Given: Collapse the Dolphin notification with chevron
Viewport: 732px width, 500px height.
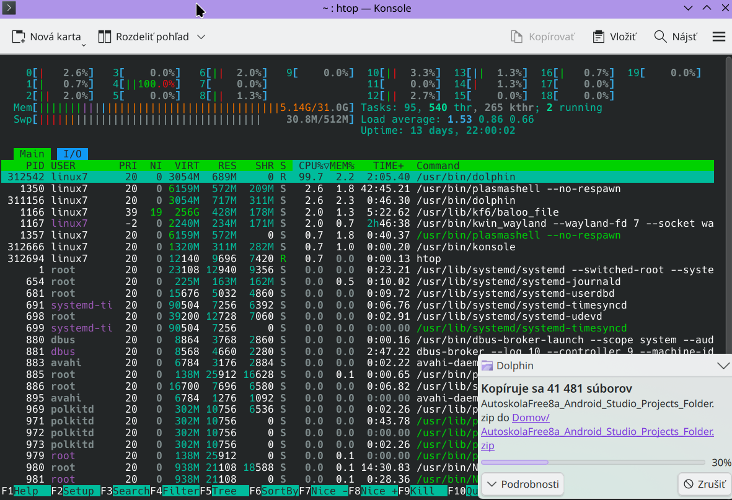Looking at the screenshot, I should pos(723,366).
